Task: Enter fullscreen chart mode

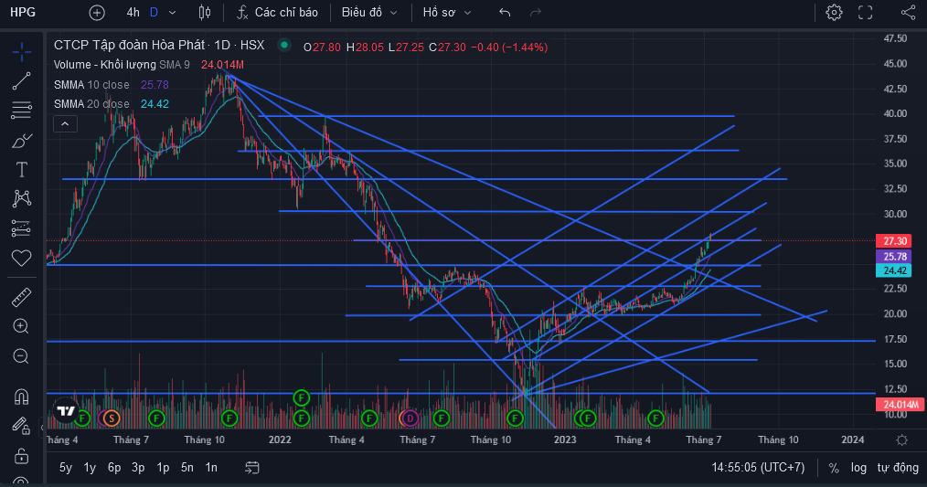Action: point(865,13)
